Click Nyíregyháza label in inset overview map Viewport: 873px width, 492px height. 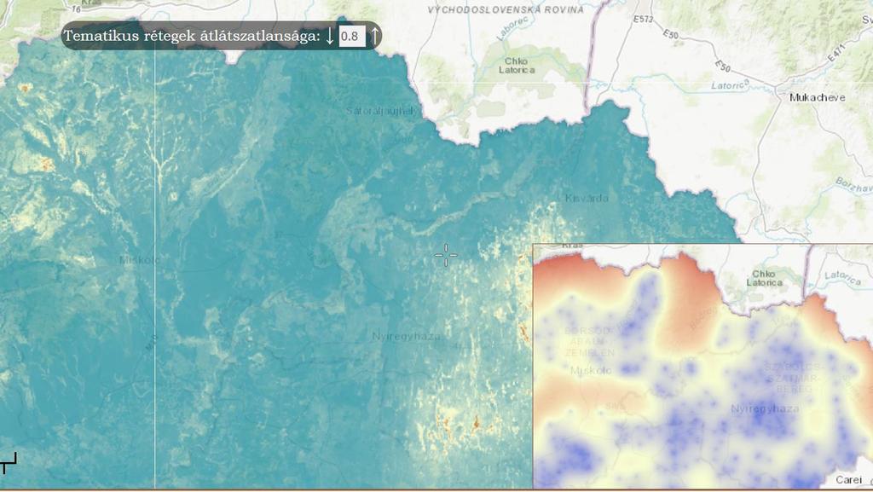765,409
